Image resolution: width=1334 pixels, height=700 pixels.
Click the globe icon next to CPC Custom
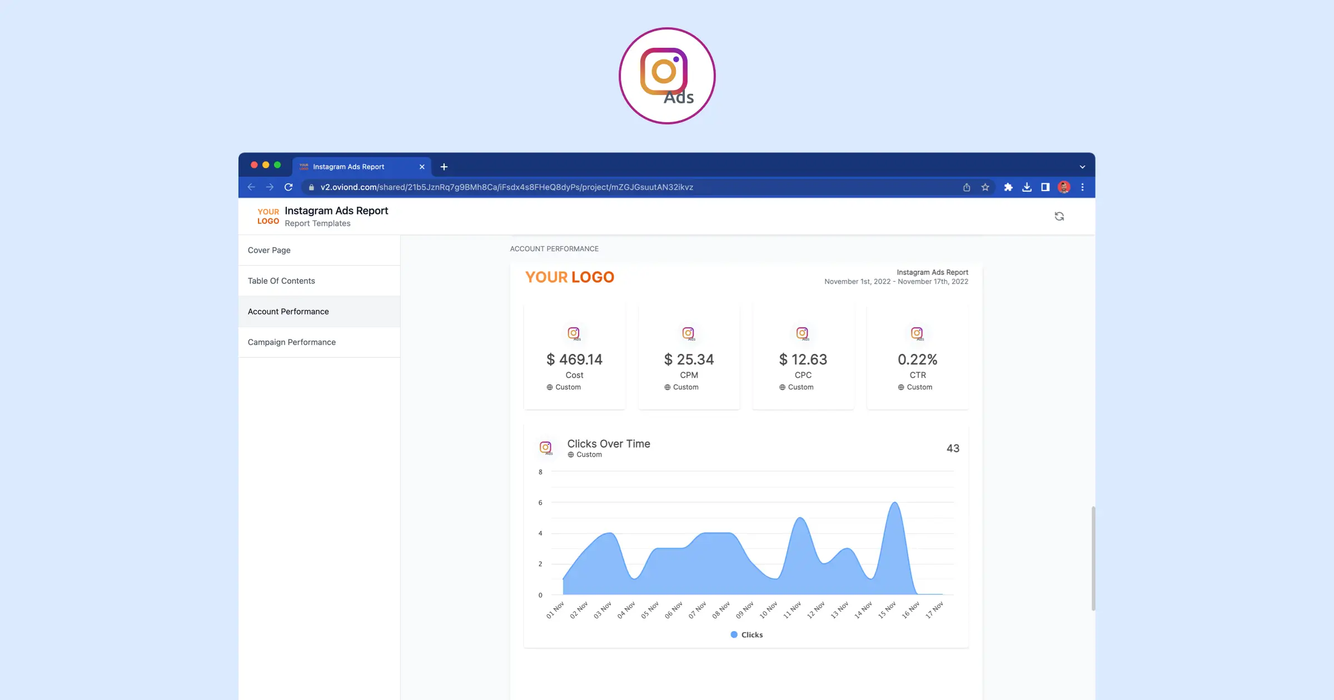coord(783,387)
